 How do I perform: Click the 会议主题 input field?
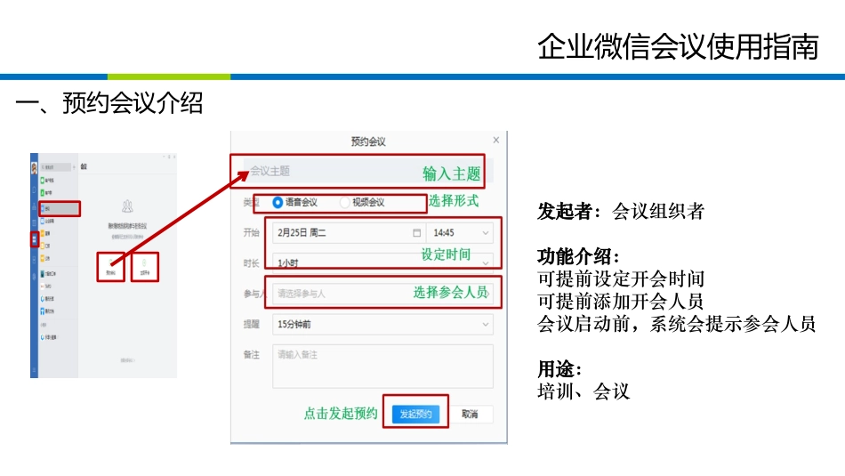click(x=368, y=172)
